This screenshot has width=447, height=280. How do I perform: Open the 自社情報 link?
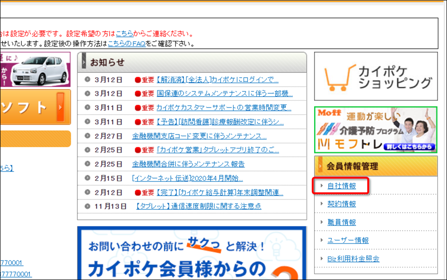[x=342, y=186]
